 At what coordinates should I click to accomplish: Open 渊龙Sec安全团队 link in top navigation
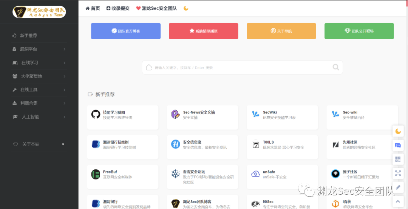156,8
